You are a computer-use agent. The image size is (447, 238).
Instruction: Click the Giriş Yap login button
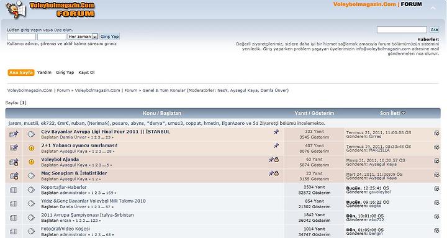[109, 37]
